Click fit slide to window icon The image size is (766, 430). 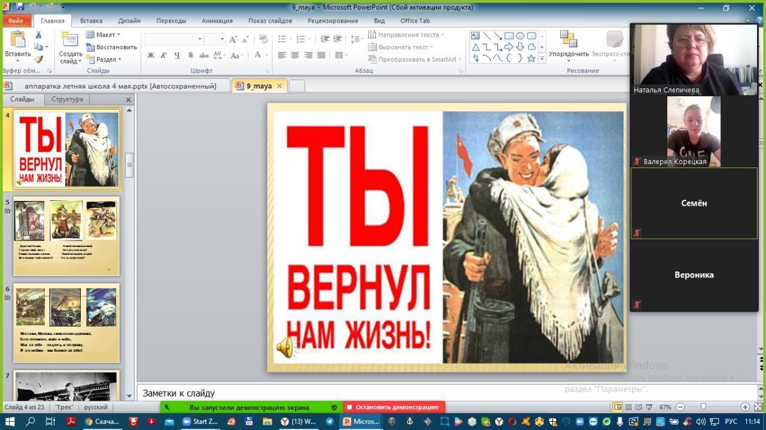click(x=757, y=407)
